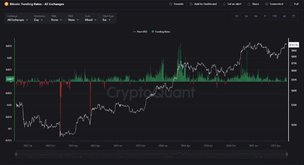The height and width of the screenshot is (165, 304).
Task: Open the Scale dropdown set to Mixed
Action: (x=90, y=18)
